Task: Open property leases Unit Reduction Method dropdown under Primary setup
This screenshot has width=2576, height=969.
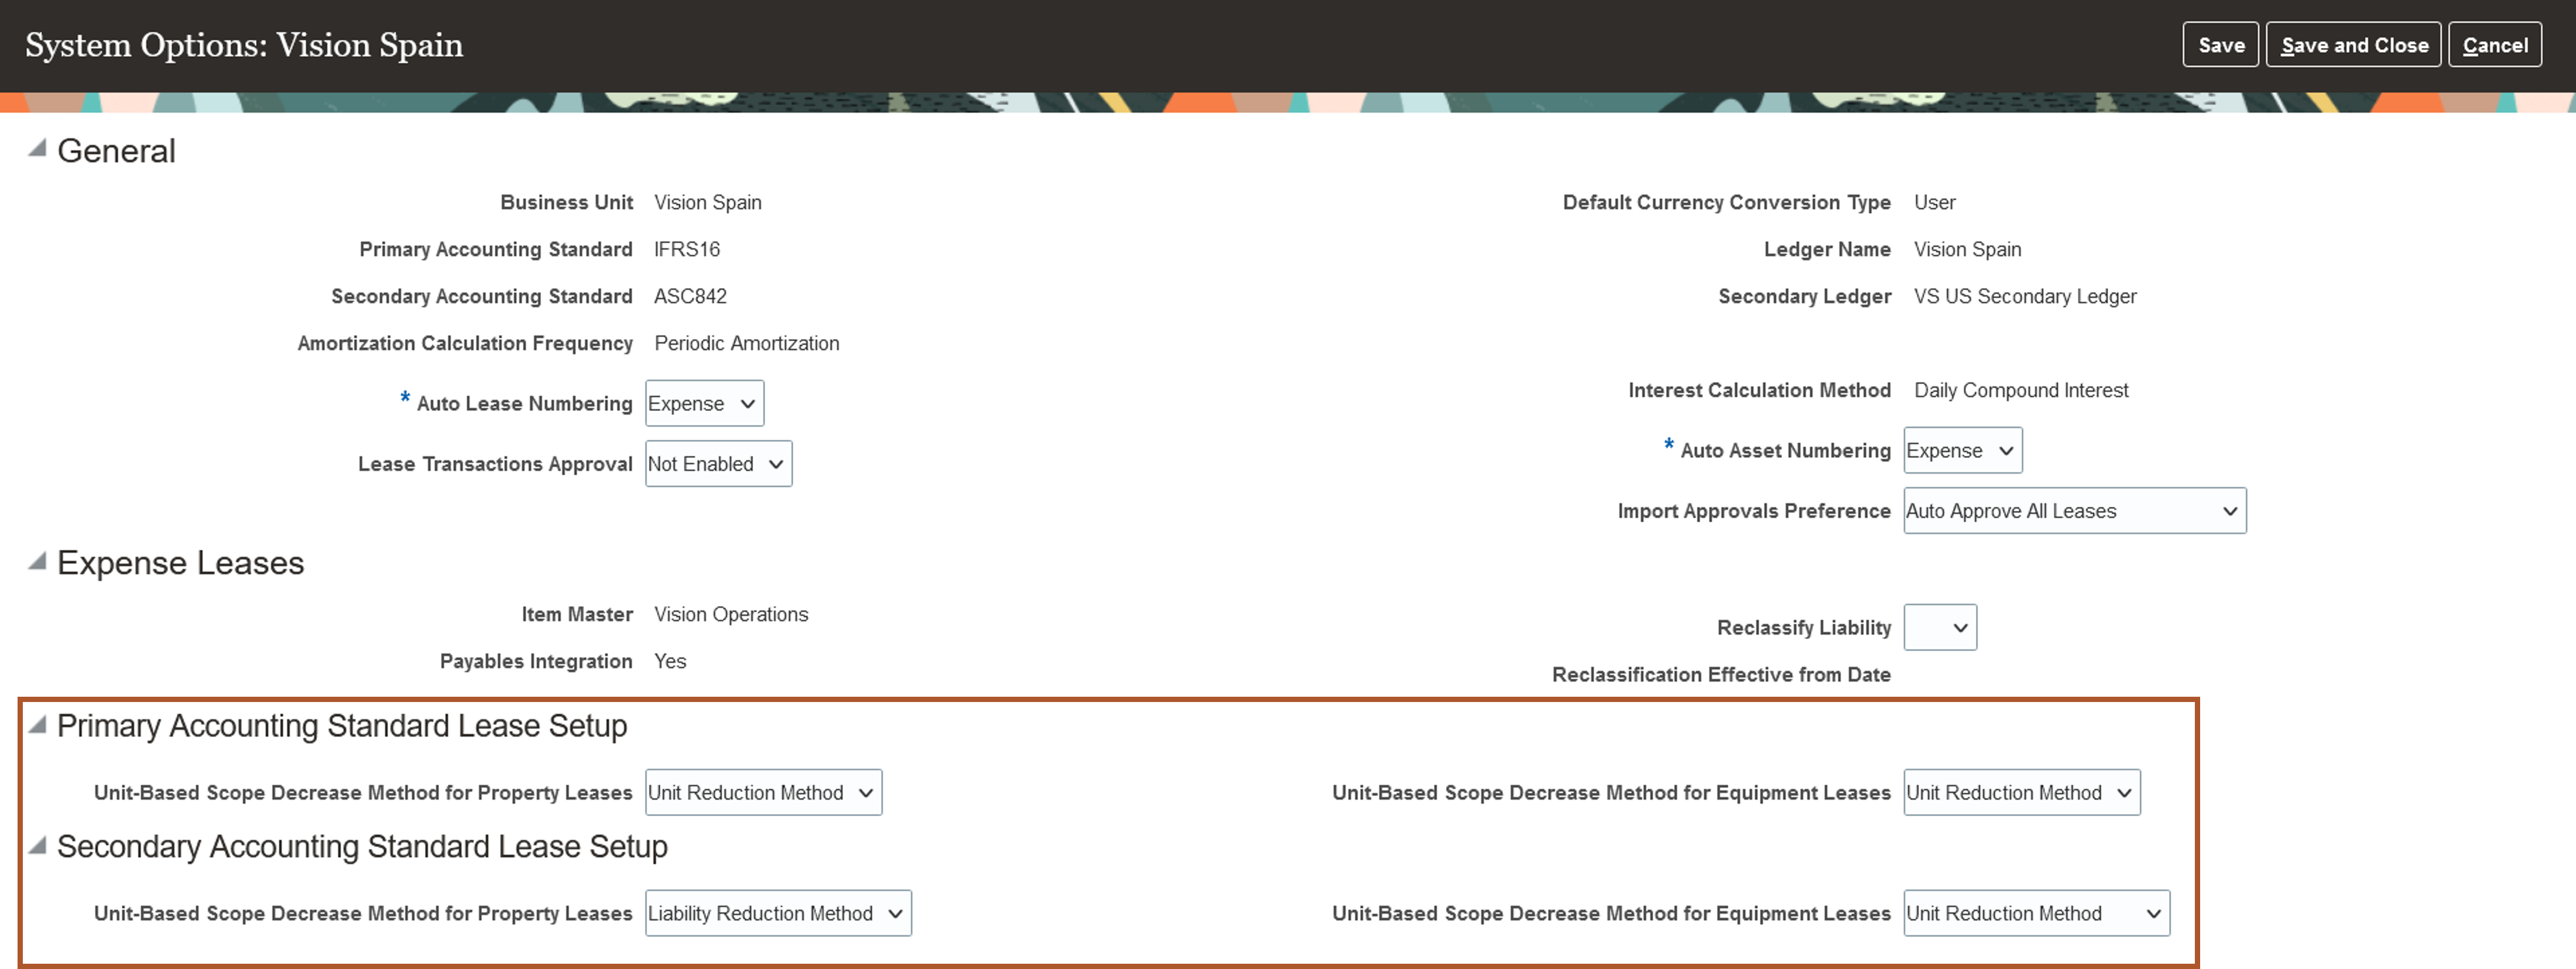Action: pyautogui.click(x=763, y=792)
